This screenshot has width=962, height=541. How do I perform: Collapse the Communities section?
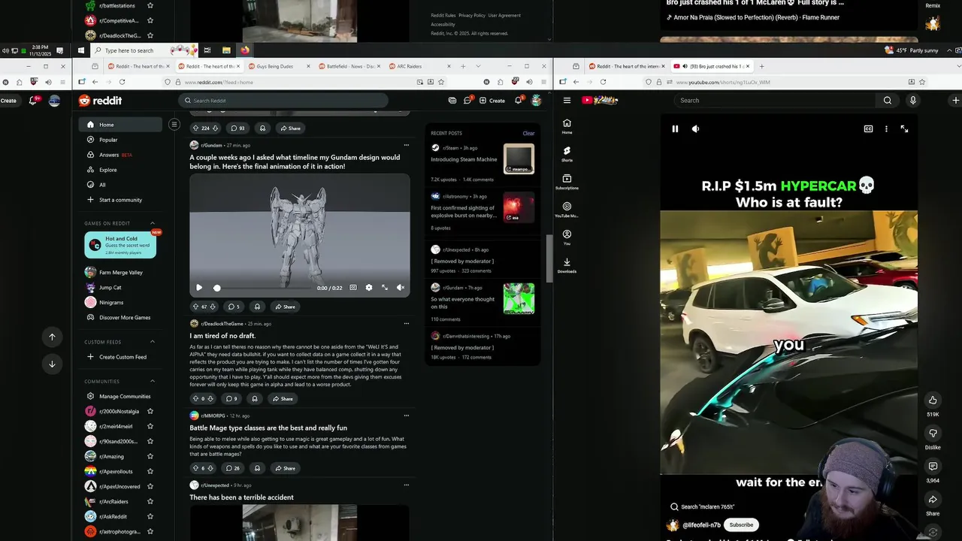pyautogui.click(x=153, y=381)
